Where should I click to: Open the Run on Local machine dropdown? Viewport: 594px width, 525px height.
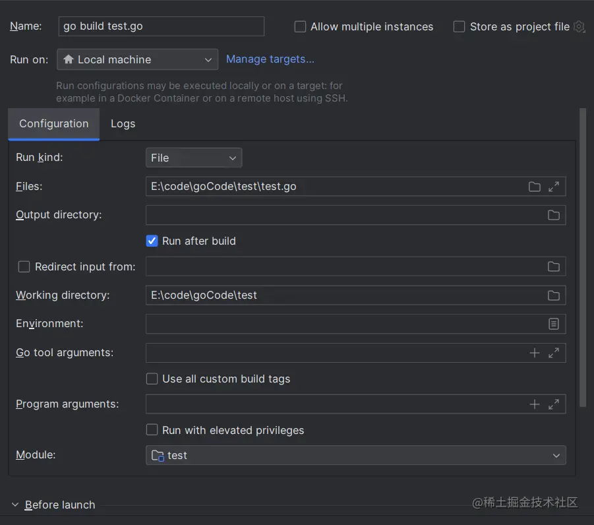(x=137, y=59)
